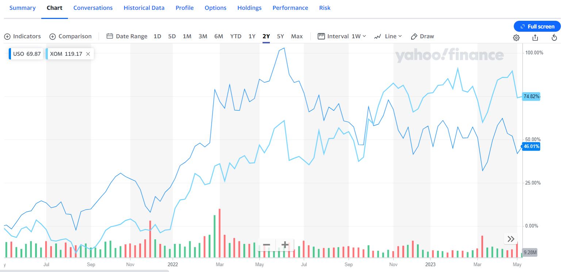Screen dimensions: 566x272
Task: Expand the Interval 1W dropdown
Action: [342, 36]
